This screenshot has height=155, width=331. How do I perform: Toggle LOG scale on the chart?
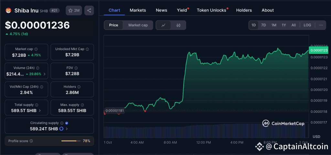[x=307, y=25]
